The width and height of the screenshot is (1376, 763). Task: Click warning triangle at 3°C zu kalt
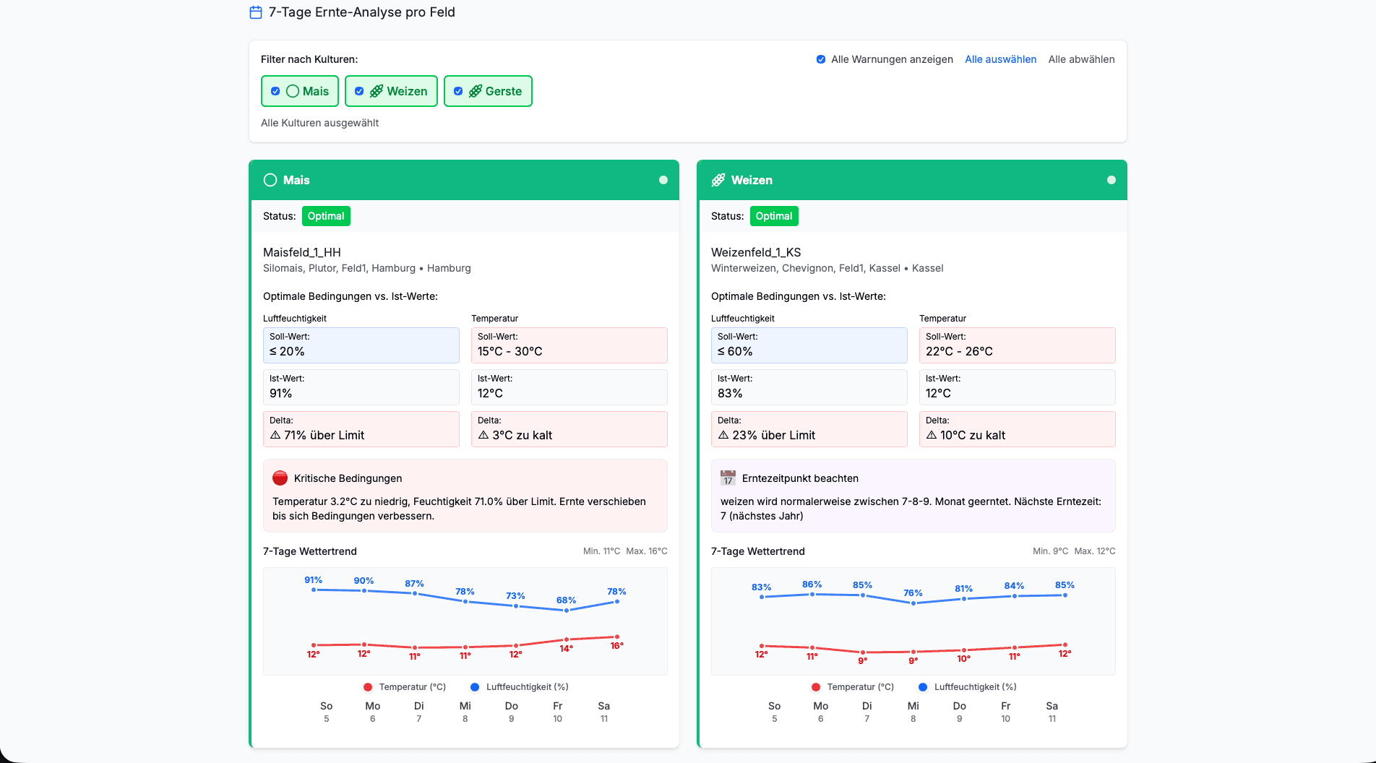[x=483, y=435]
